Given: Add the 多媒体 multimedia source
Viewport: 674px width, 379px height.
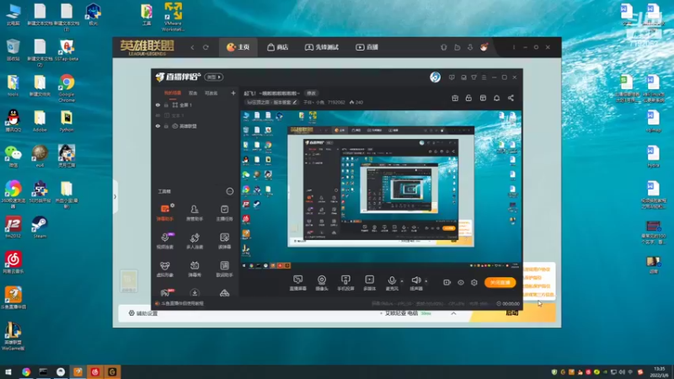Looking at the screenshot, I should pos(370,283).
